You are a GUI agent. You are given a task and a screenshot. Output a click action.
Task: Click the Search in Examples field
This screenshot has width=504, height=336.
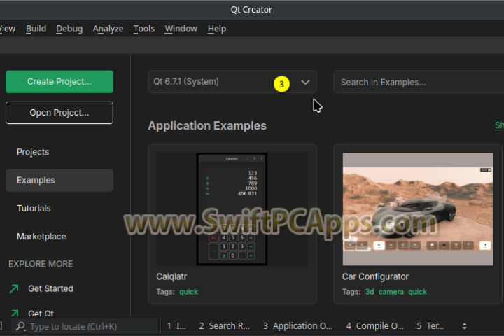(419, 82)
